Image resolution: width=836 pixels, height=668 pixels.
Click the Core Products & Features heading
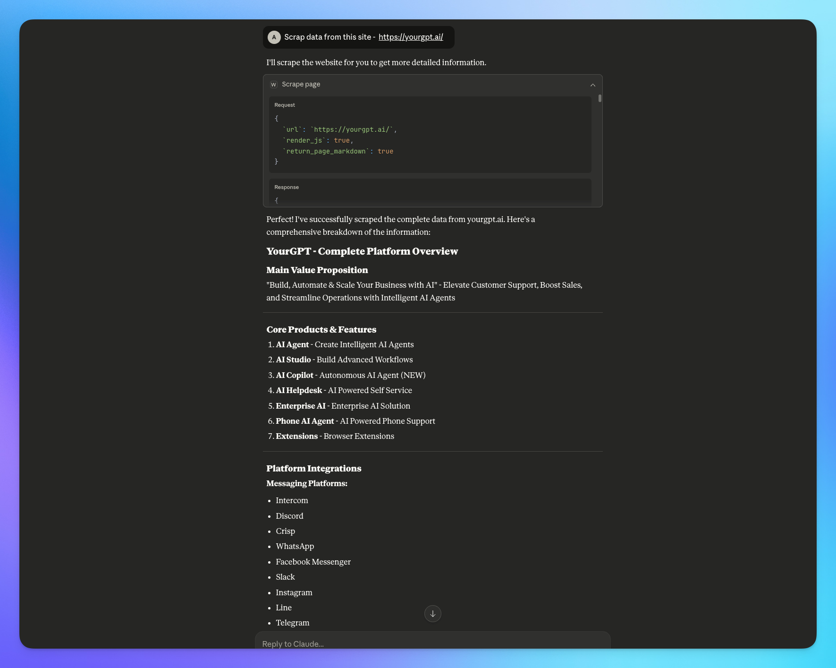pyautogui.click(x=321, y=330)
